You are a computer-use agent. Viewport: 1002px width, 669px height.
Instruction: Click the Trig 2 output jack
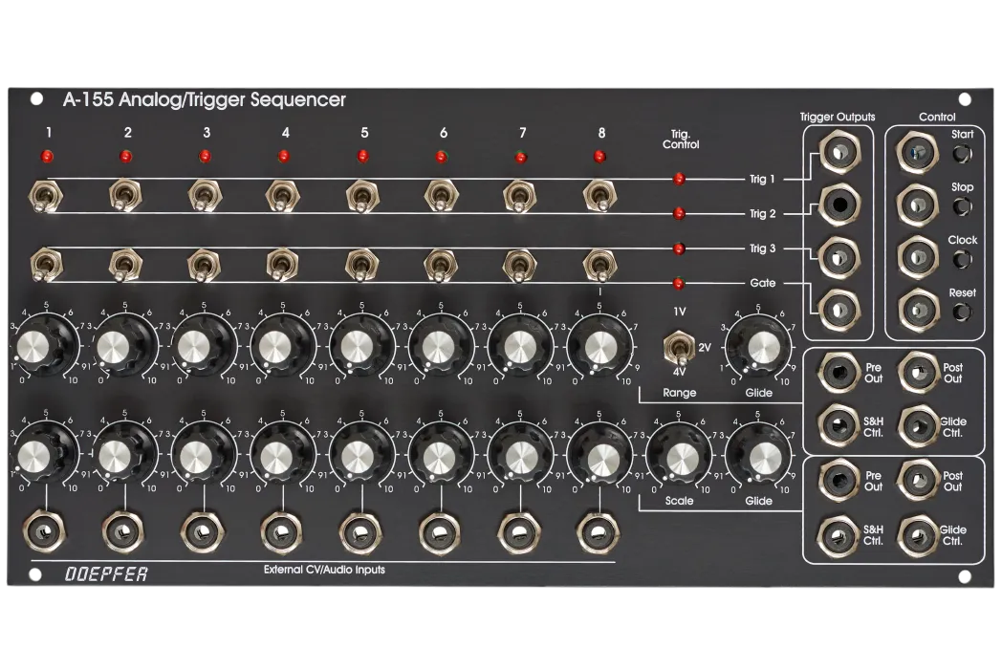(839, 205)
